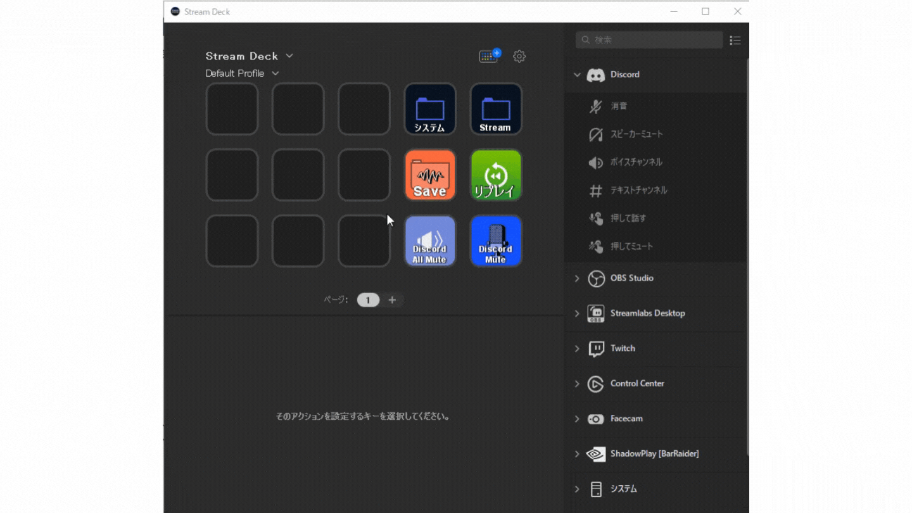This screenshot has height=513, width=912.
Task: Click the システム category device icon
Action: click(x=596, y=490)
